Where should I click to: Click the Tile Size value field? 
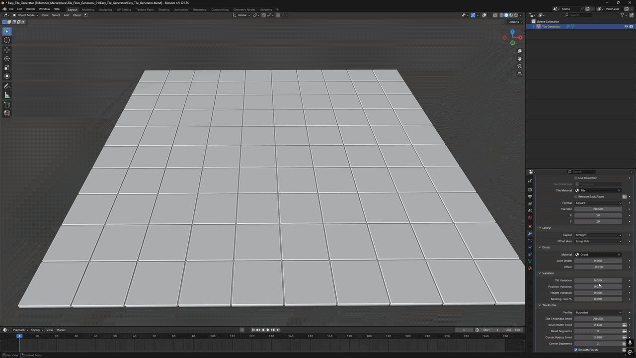(x=598, y=209)
